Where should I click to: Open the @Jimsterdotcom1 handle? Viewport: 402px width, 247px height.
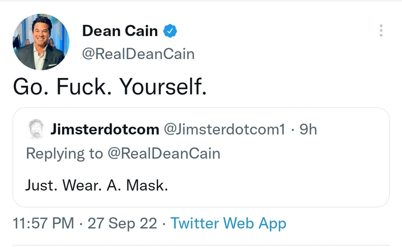click(225, 130)
